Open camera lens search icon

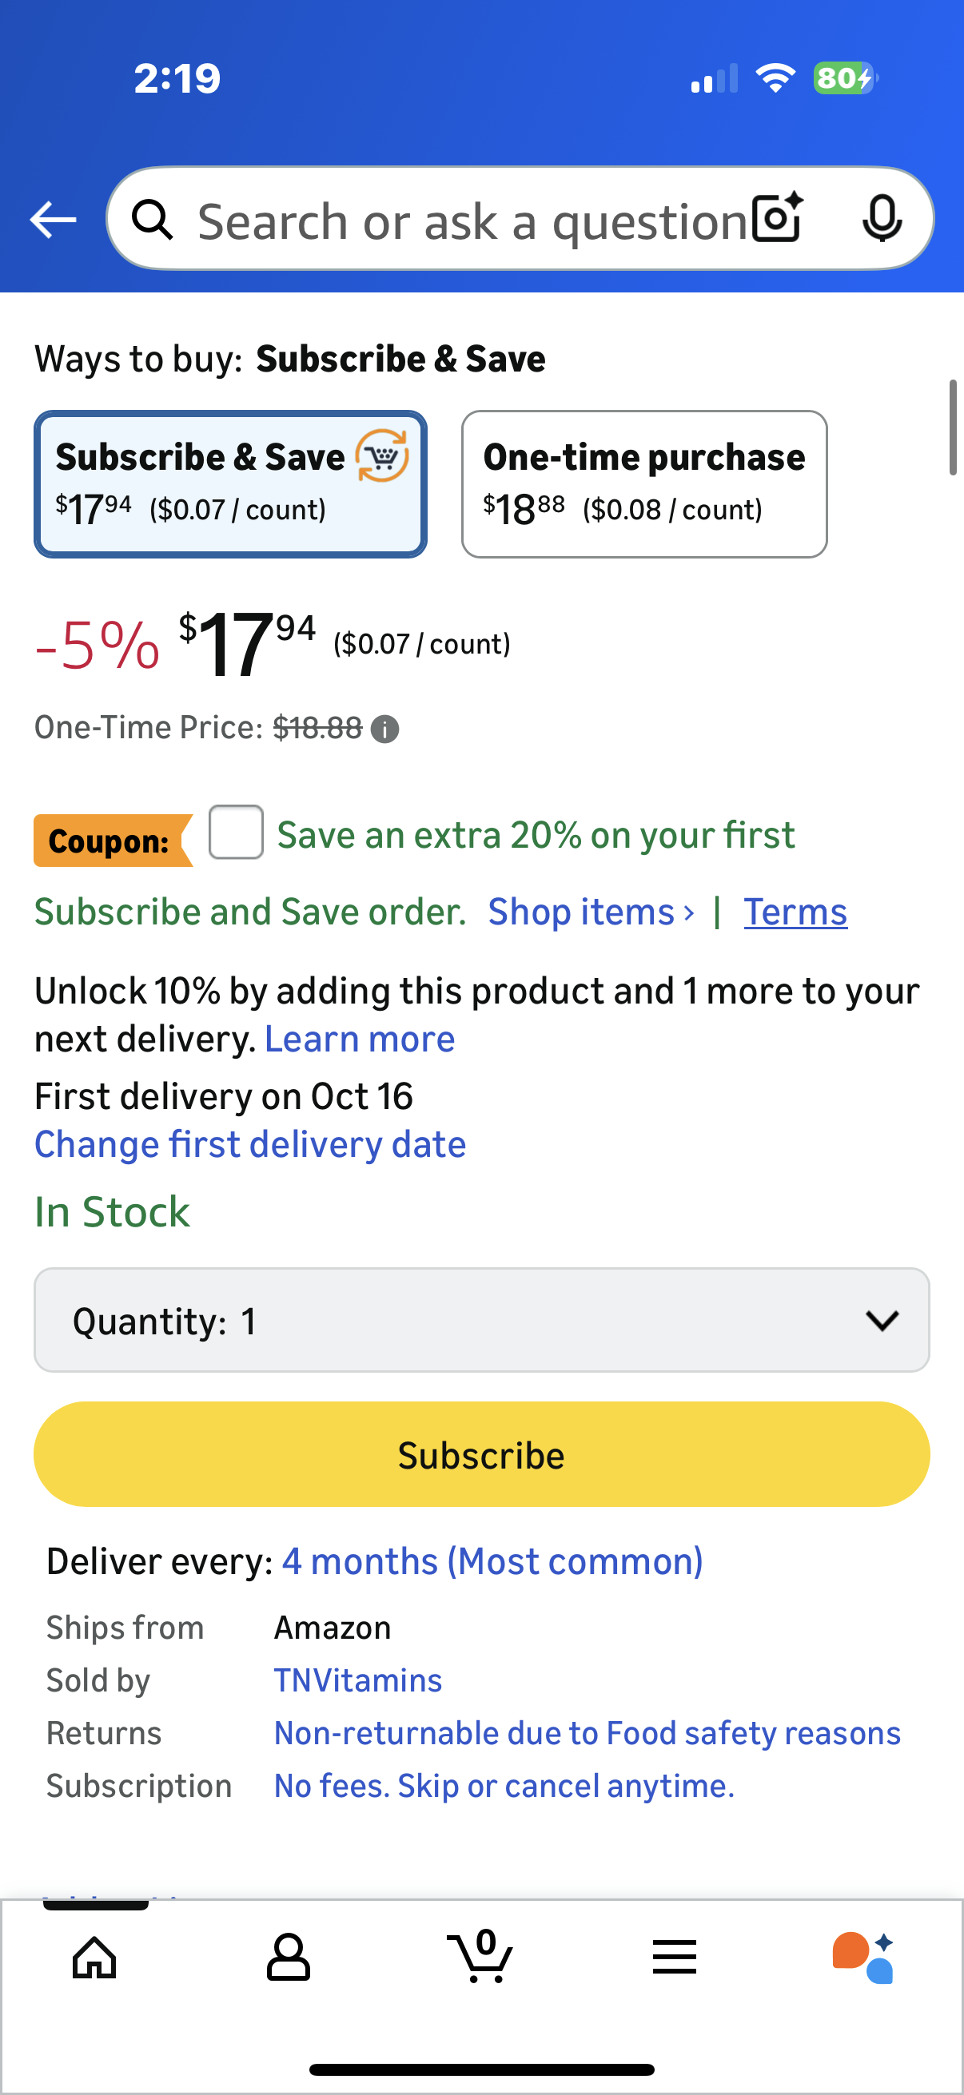click(x=777, y=219)
